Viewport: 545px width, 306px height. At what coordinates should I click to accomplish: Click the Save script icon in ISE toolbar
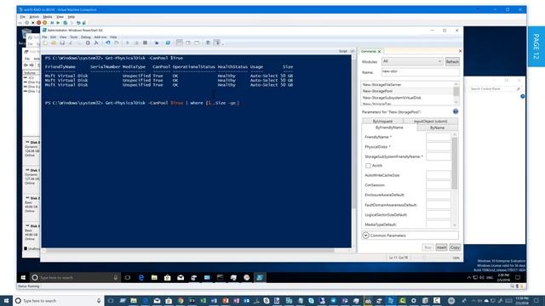[x=62, y=42]
